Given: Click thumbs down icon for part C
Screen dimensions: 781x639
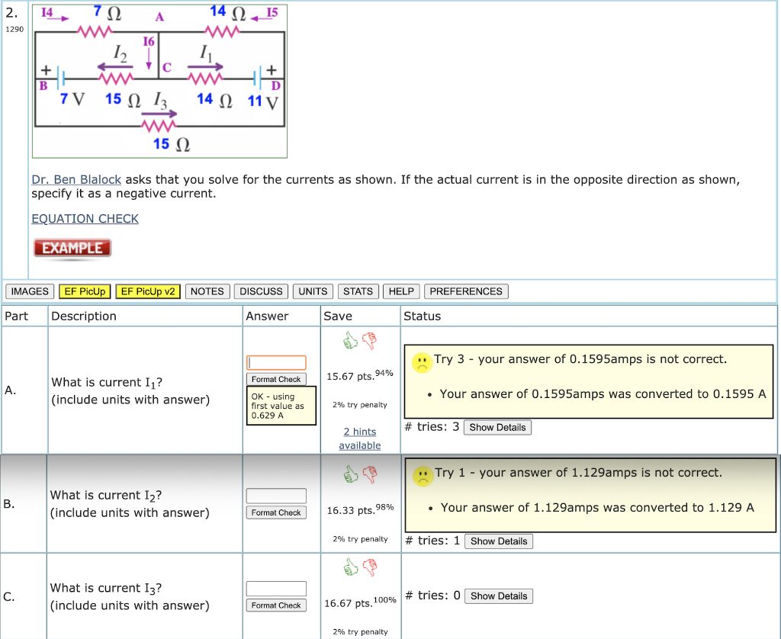Looking at the screenshot, I should click(370, 567).
